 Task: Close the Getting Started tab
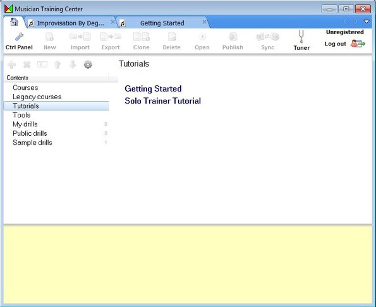click(204, 22)
